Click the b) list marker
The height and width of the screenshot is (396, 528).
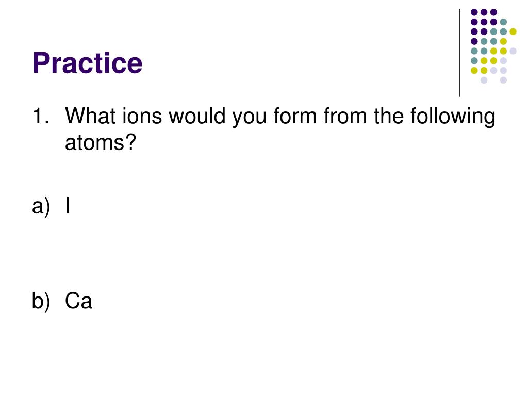41,301
